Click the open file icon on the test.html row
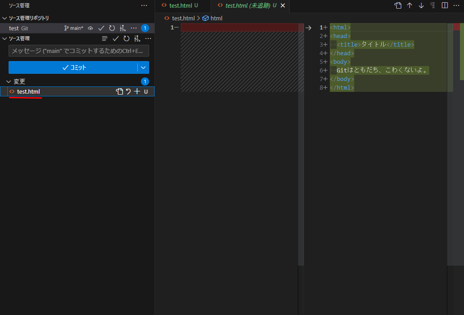Screen dimensions: 464x315 point(120,91)
